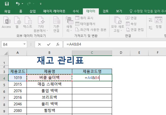Image resolution: width=166 pixels, height=115 pixels.
Task: Click the 재고 관리표 title
Action: click(60, 60)
